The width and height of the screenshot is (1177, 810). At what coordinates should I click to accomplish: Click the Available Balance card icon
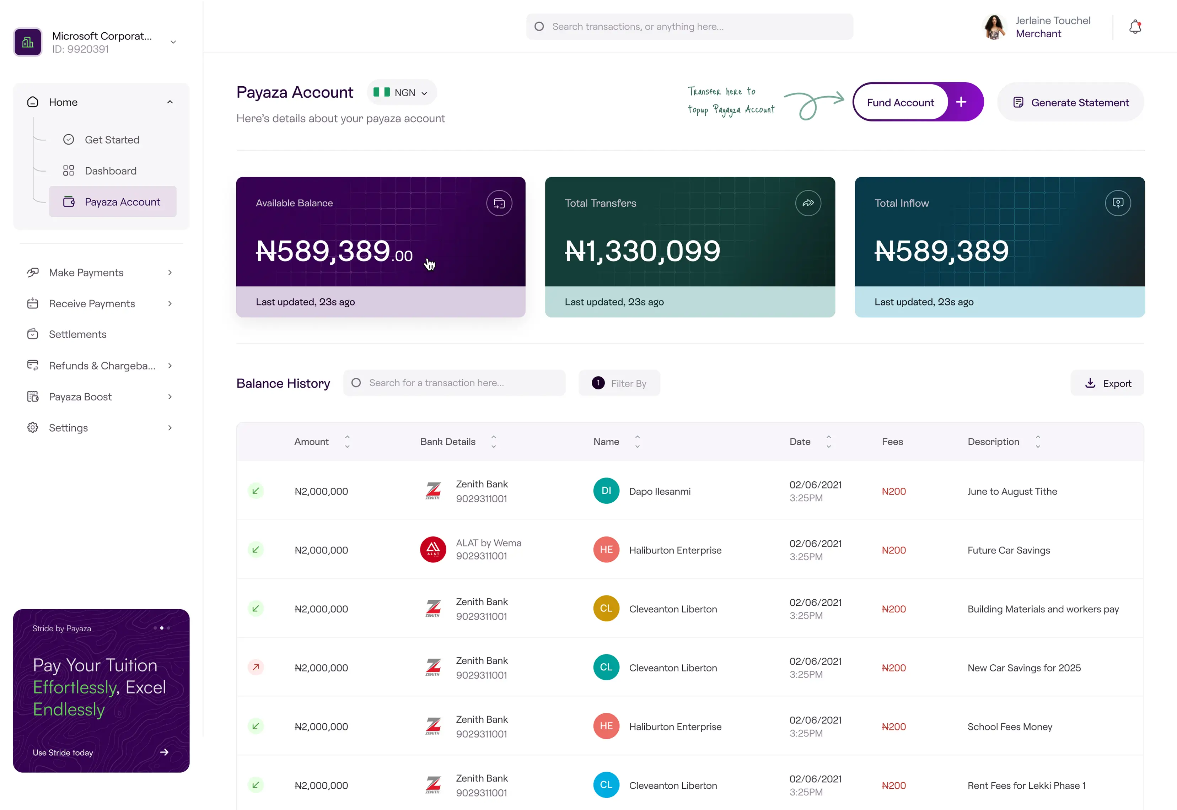click(499, 203)
